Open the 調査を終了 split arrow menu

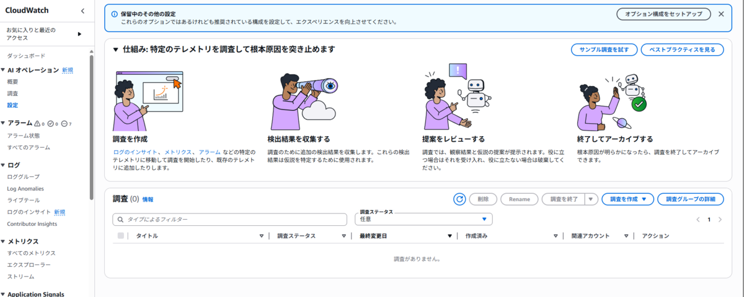(x=591, y=199)
